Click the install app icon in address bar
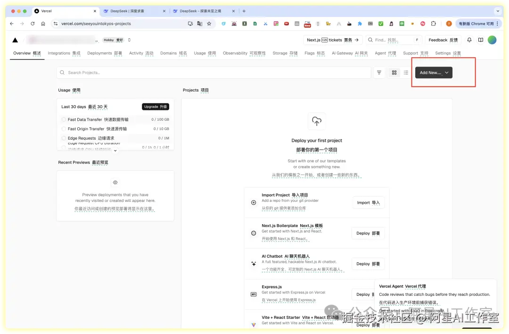This screenshot has width=509, height=334. [x=190, y=24]
